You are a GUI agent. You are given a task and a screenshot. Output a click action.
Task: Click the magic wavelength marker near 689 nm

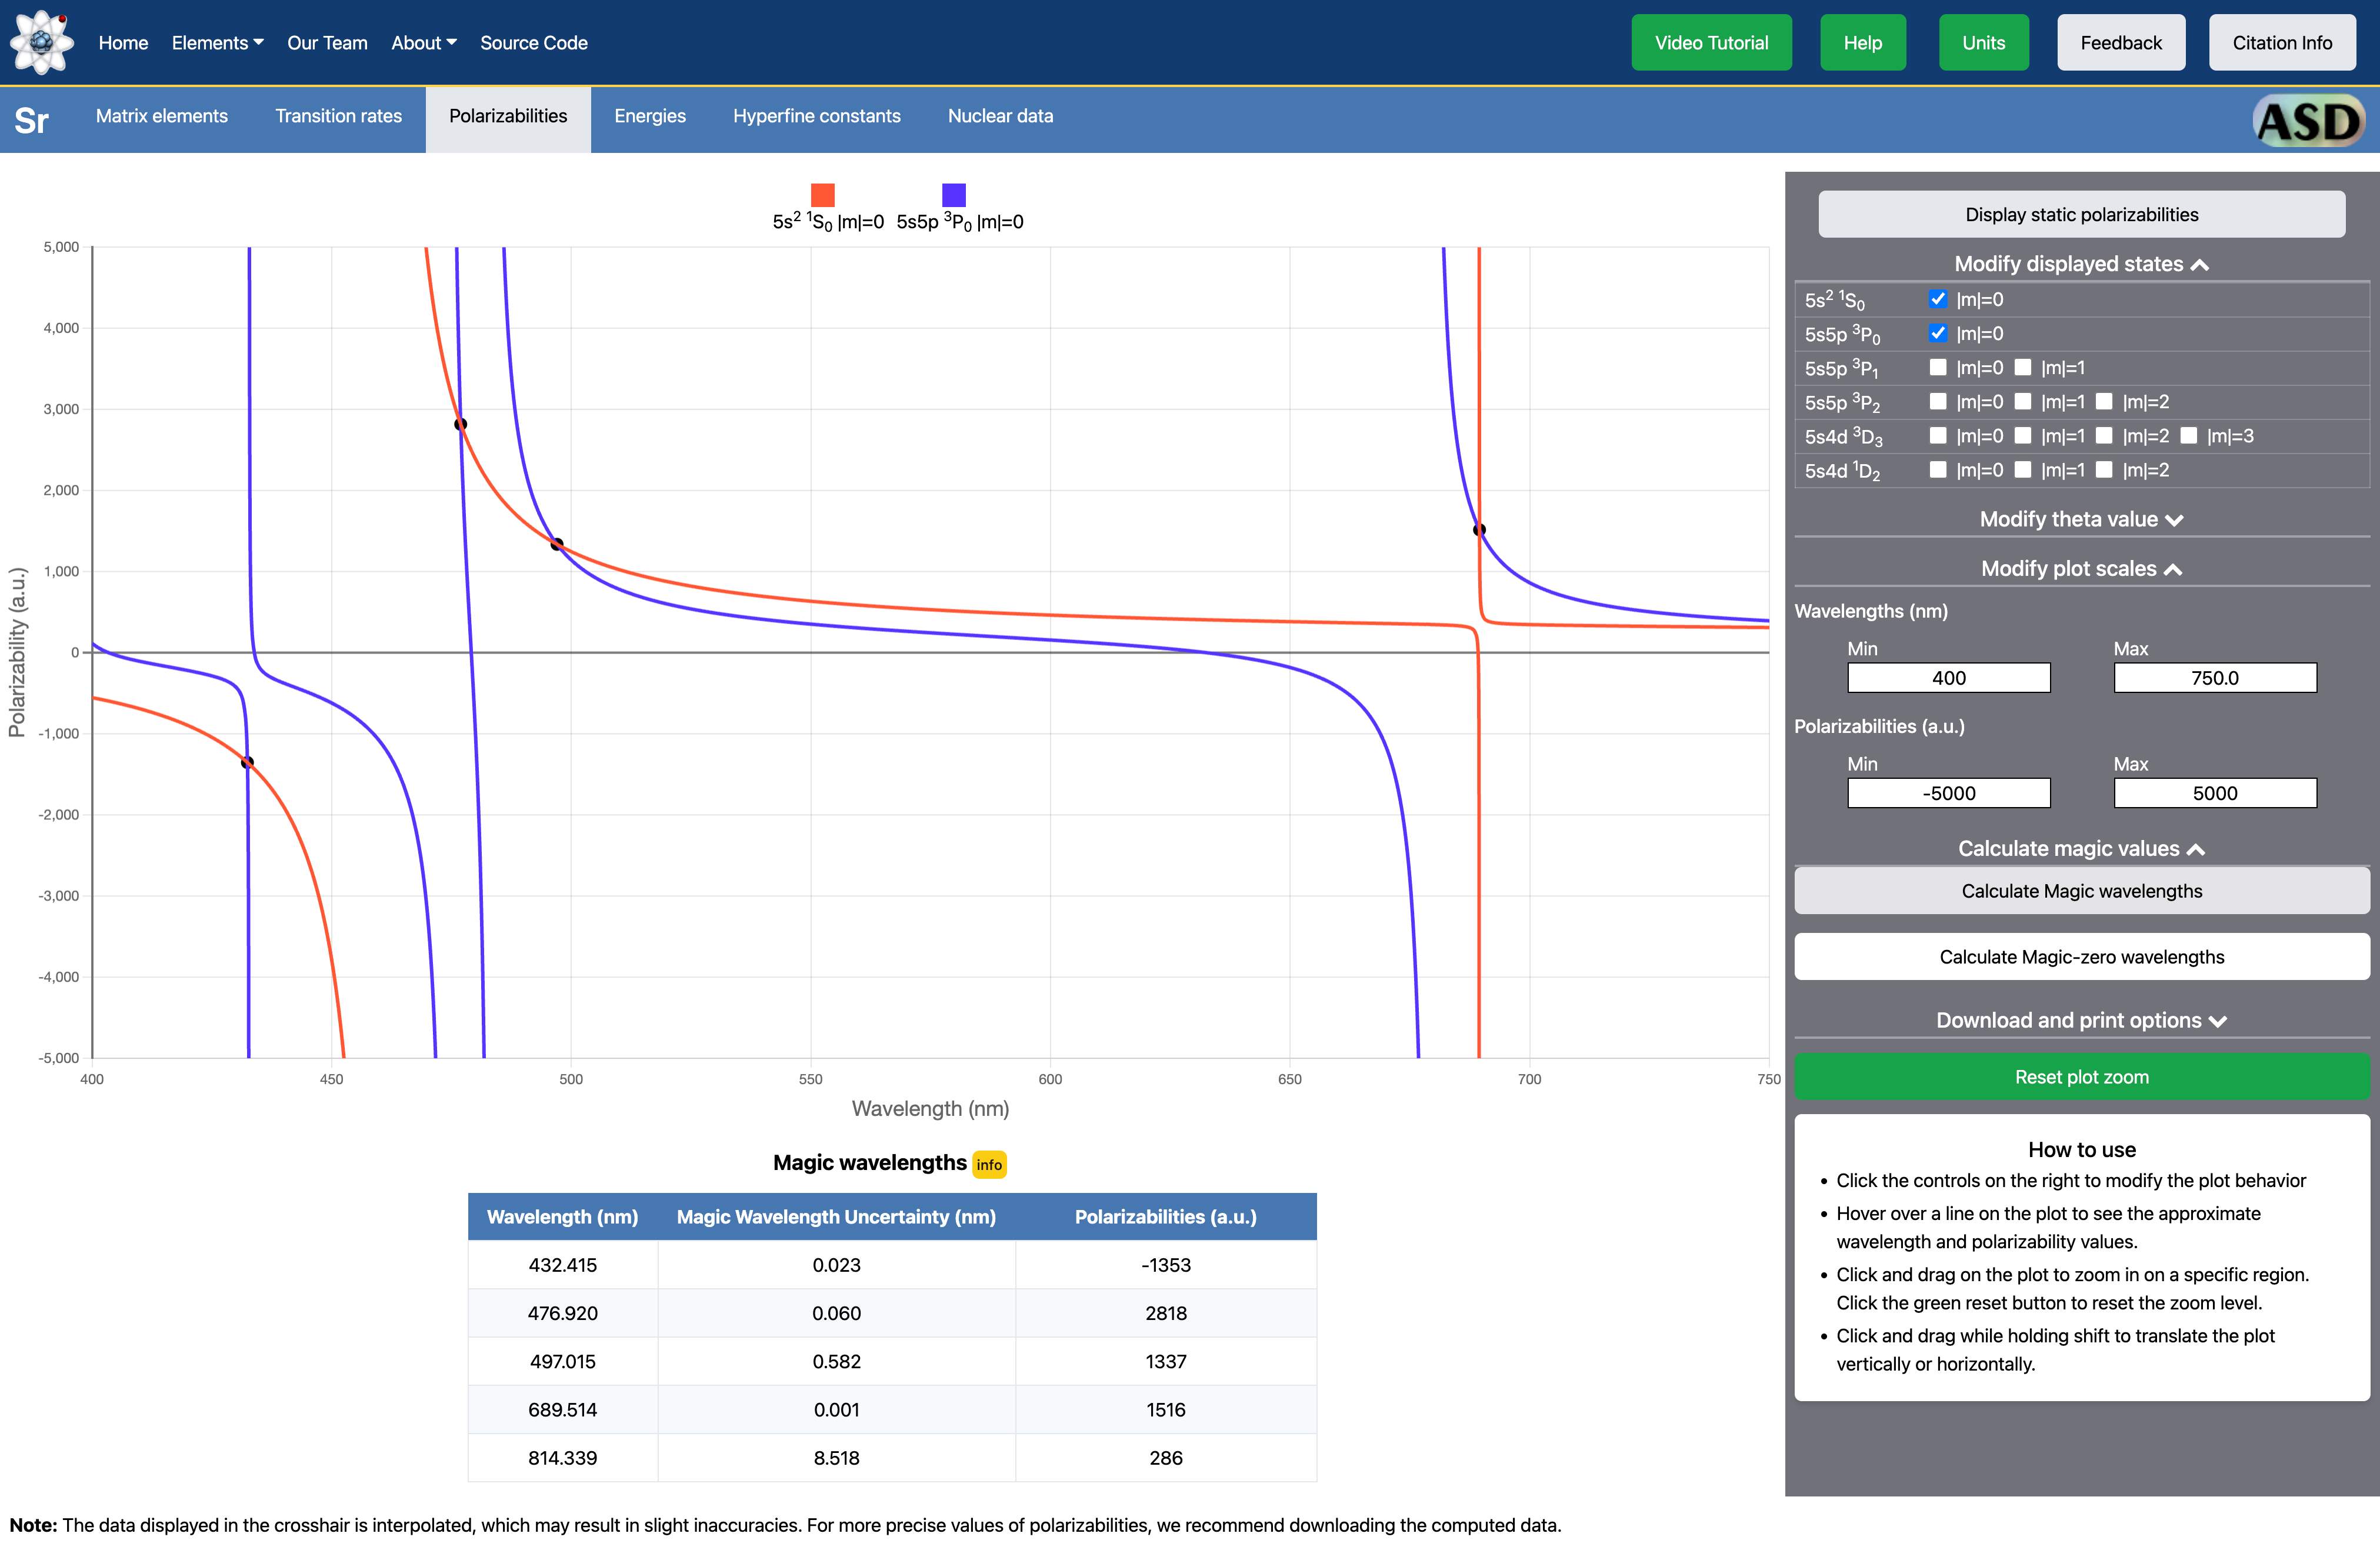pyautogui.click(x=1479, y=530)
